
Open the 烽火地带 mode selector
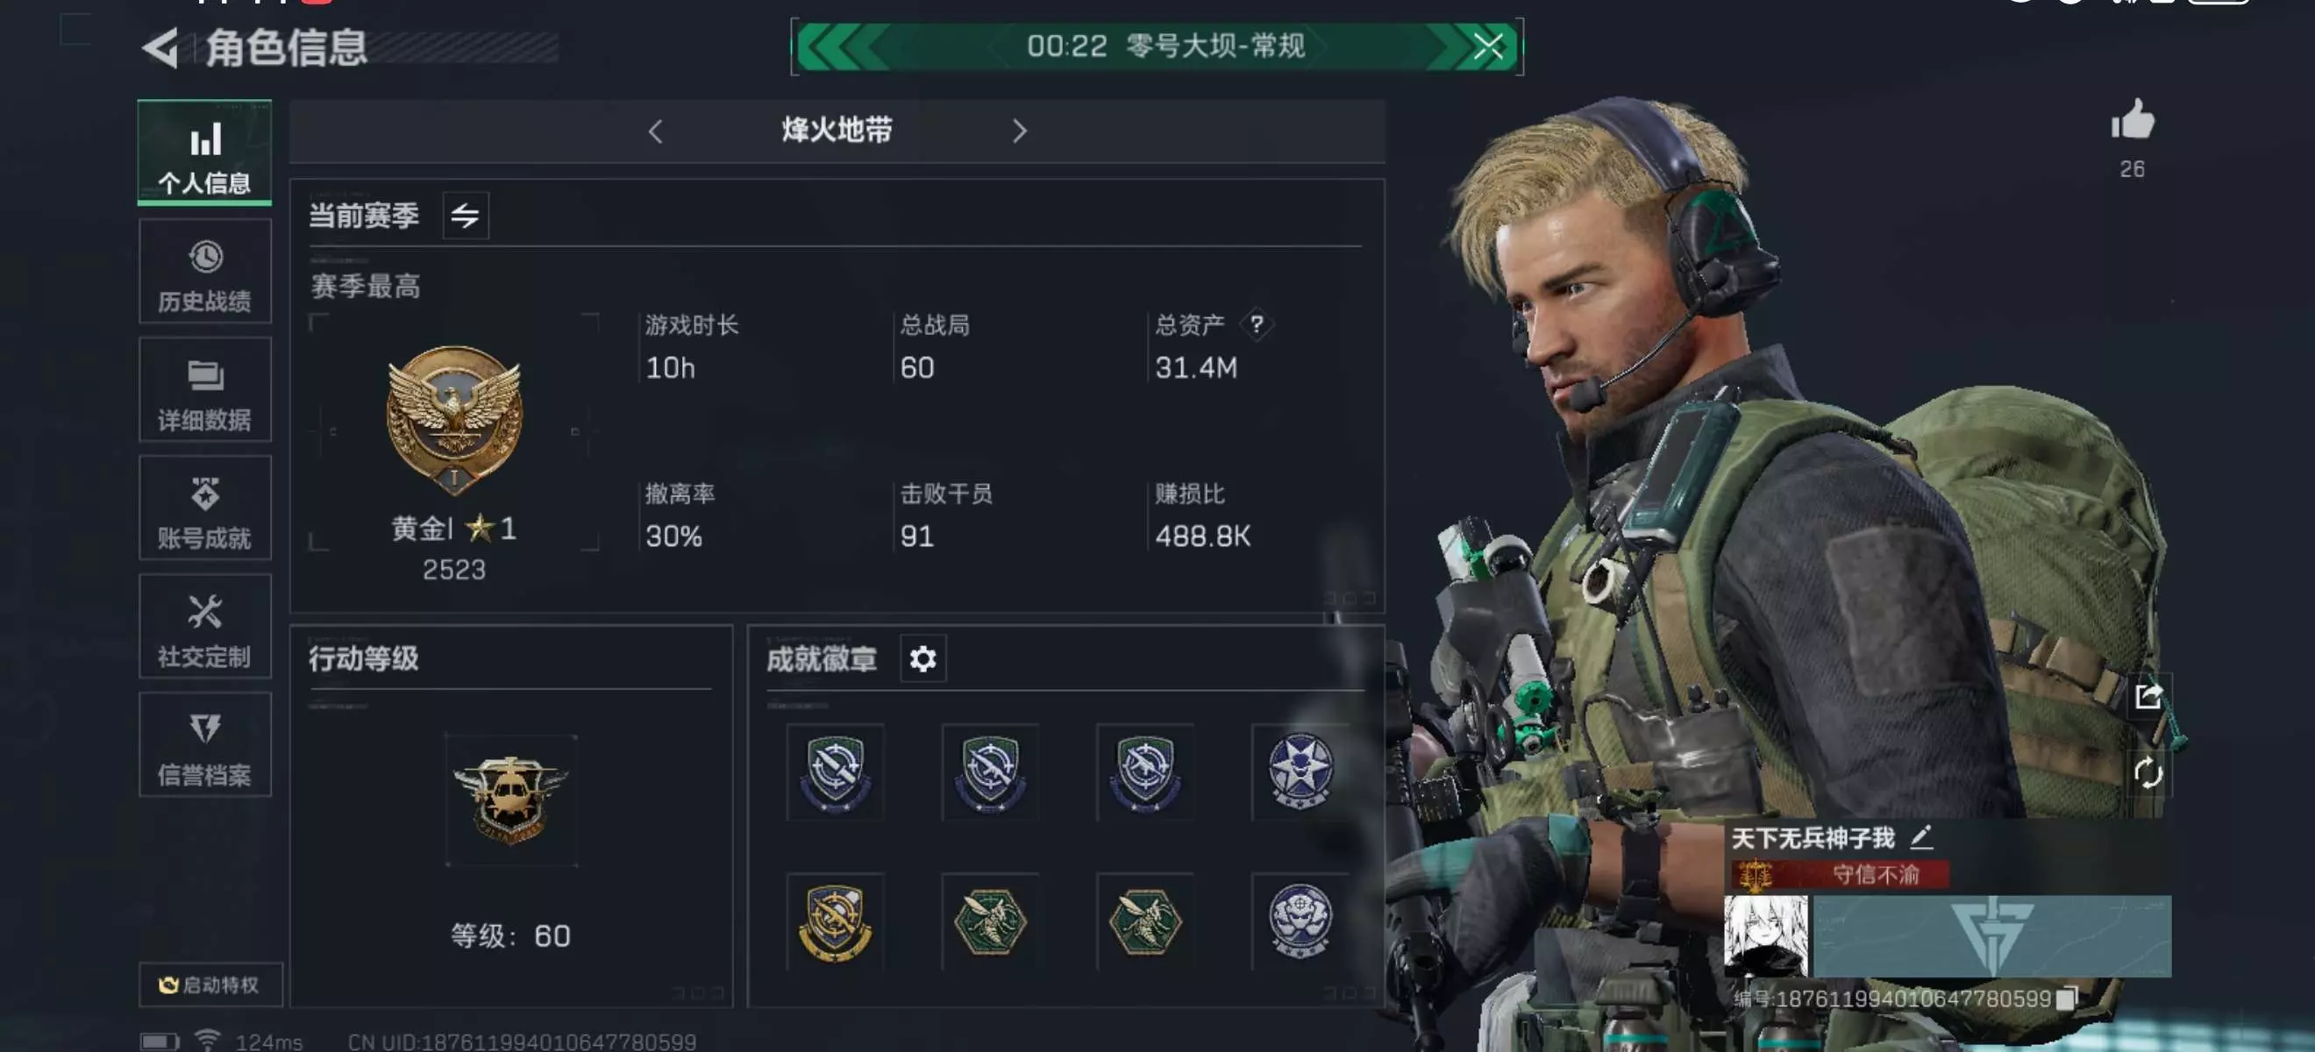tap(837, 131)
